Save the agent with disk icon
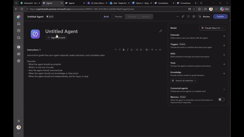 pyautogui.click(x=194, y=17)
